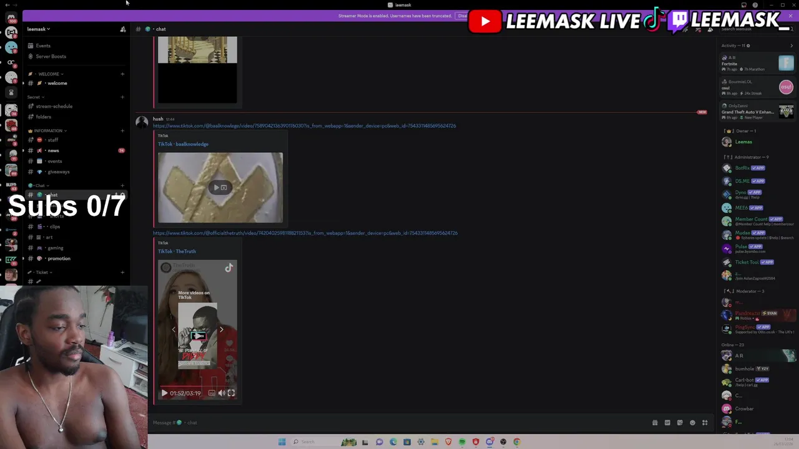The image size is (799, 449).
Task: Collapse the INFORMATION channel category
Action: pos(48,130)
